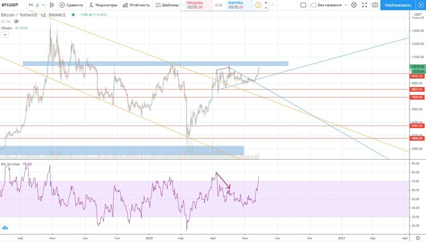Open chart settings gear in top toolbar
Viewport: 426px width, 242px height.
pyautogui.click(x=354, y=5)
